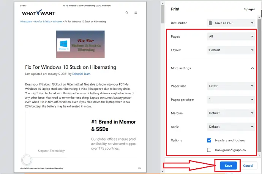Click the Cancel button
The width and height of the screenshot is (262, 174).
pyautogui.click(x=248, y=166)
